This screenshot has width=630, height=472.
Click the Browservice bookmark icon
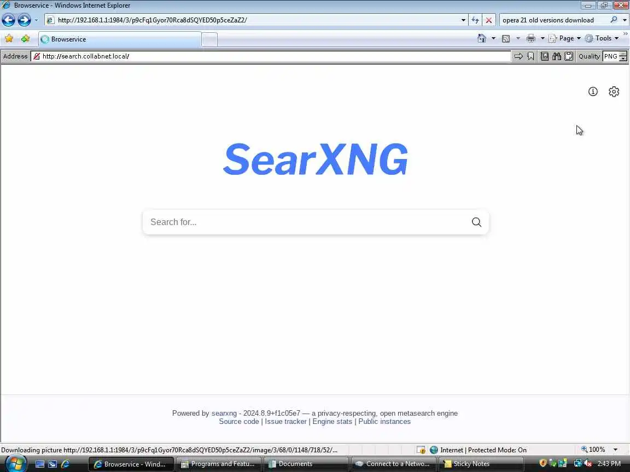pos(530,56)
